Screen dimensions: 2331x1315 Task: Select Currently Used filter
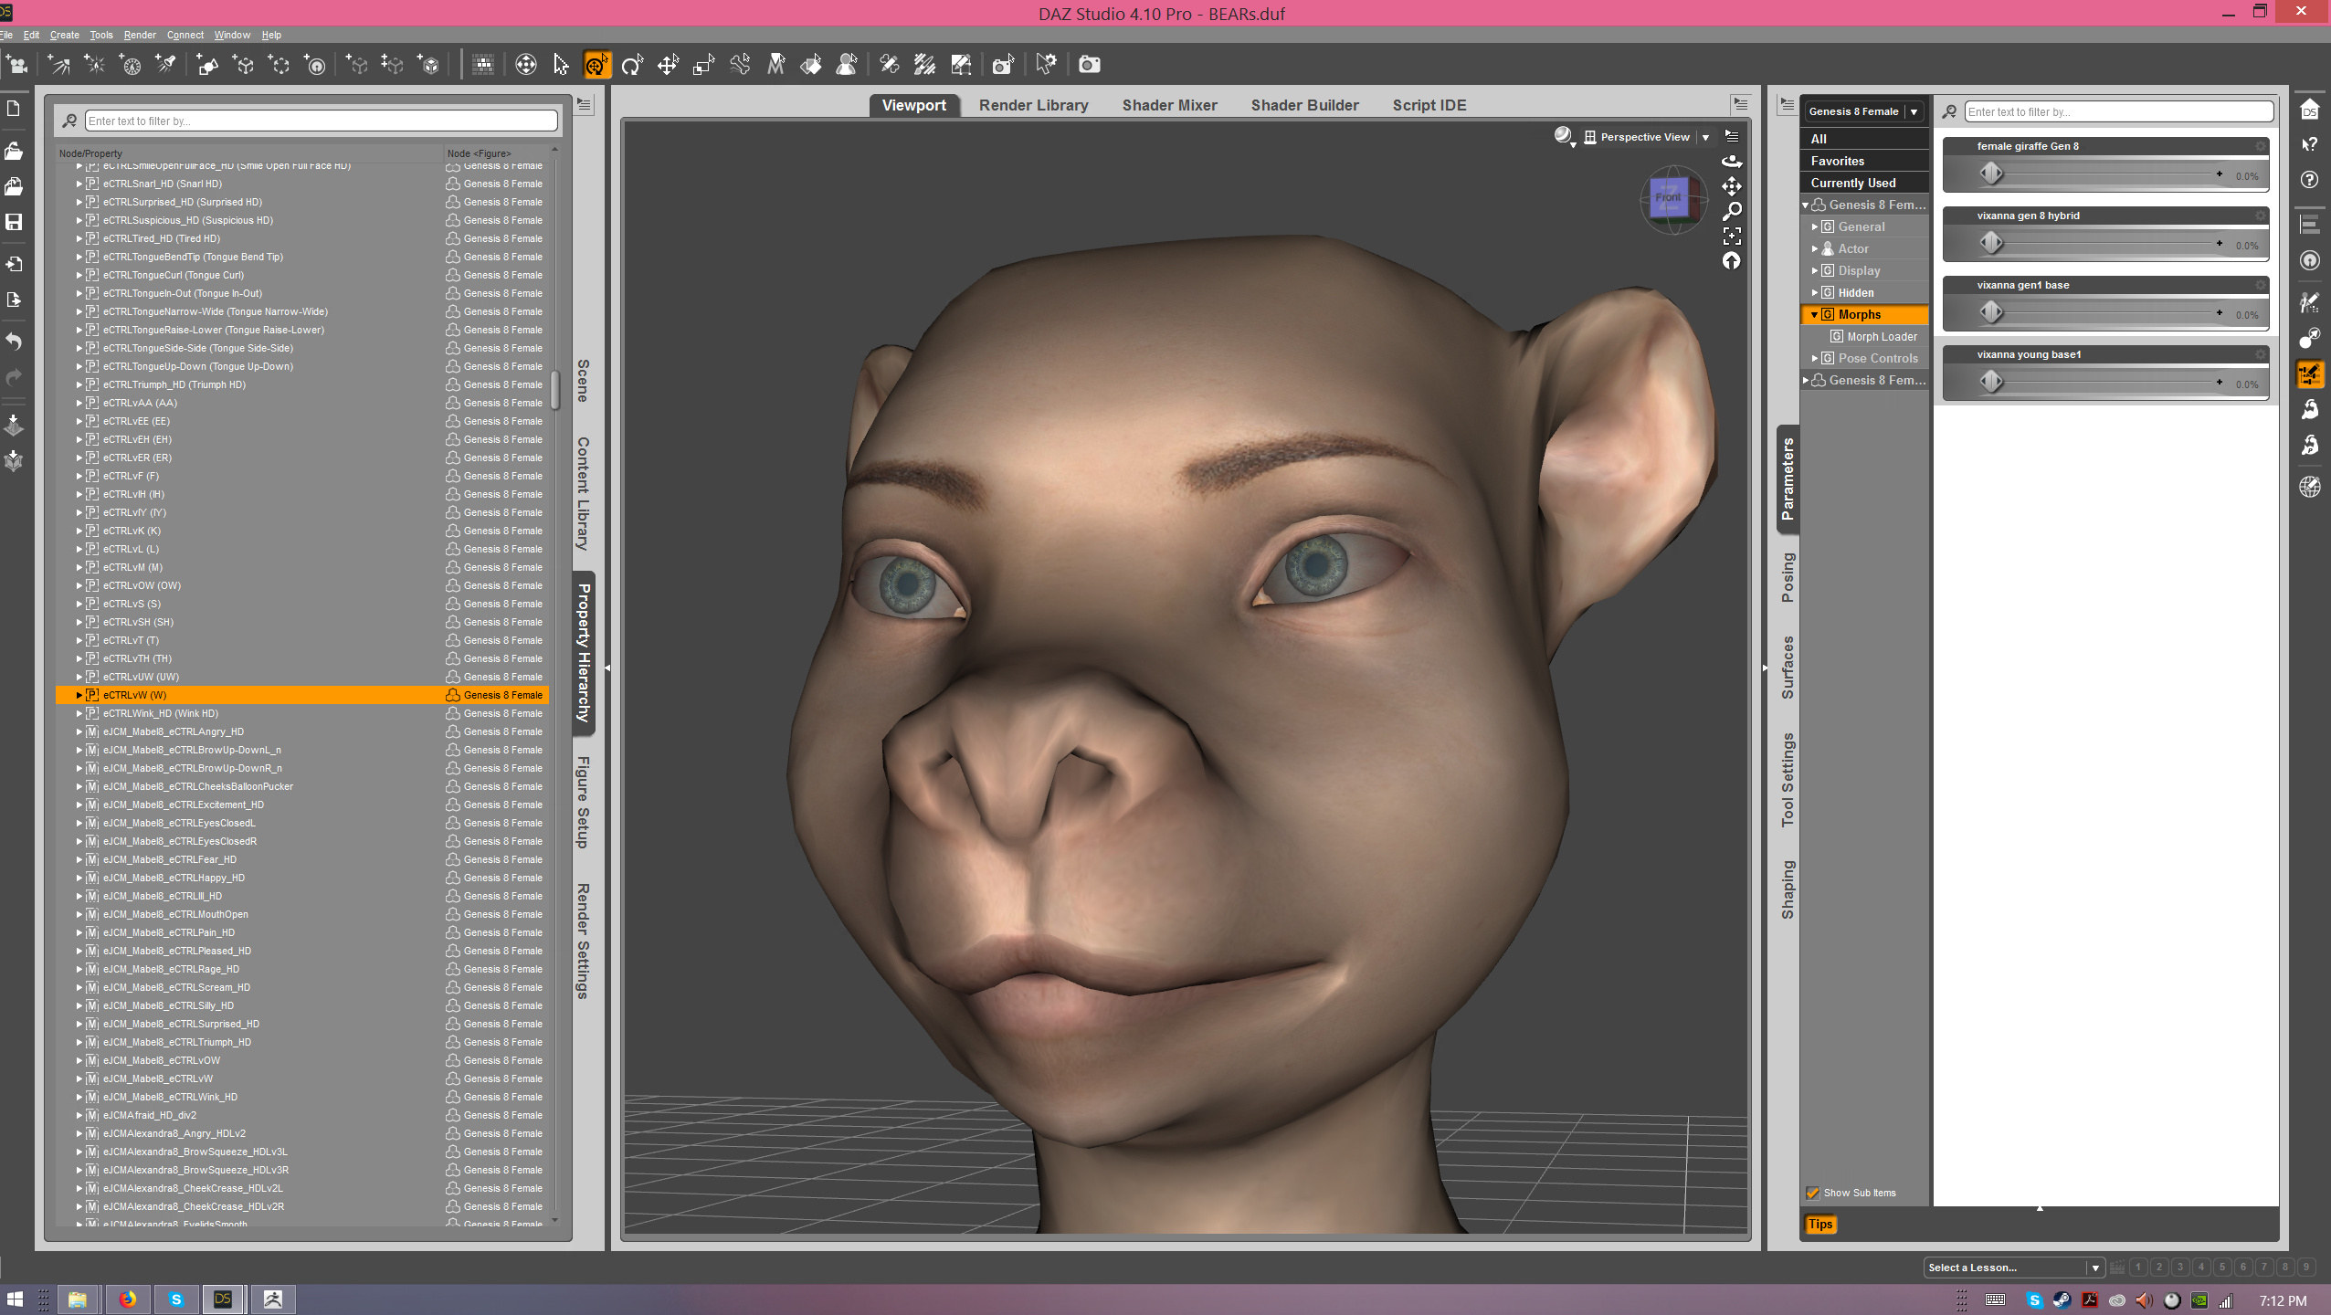point(1853,183)
